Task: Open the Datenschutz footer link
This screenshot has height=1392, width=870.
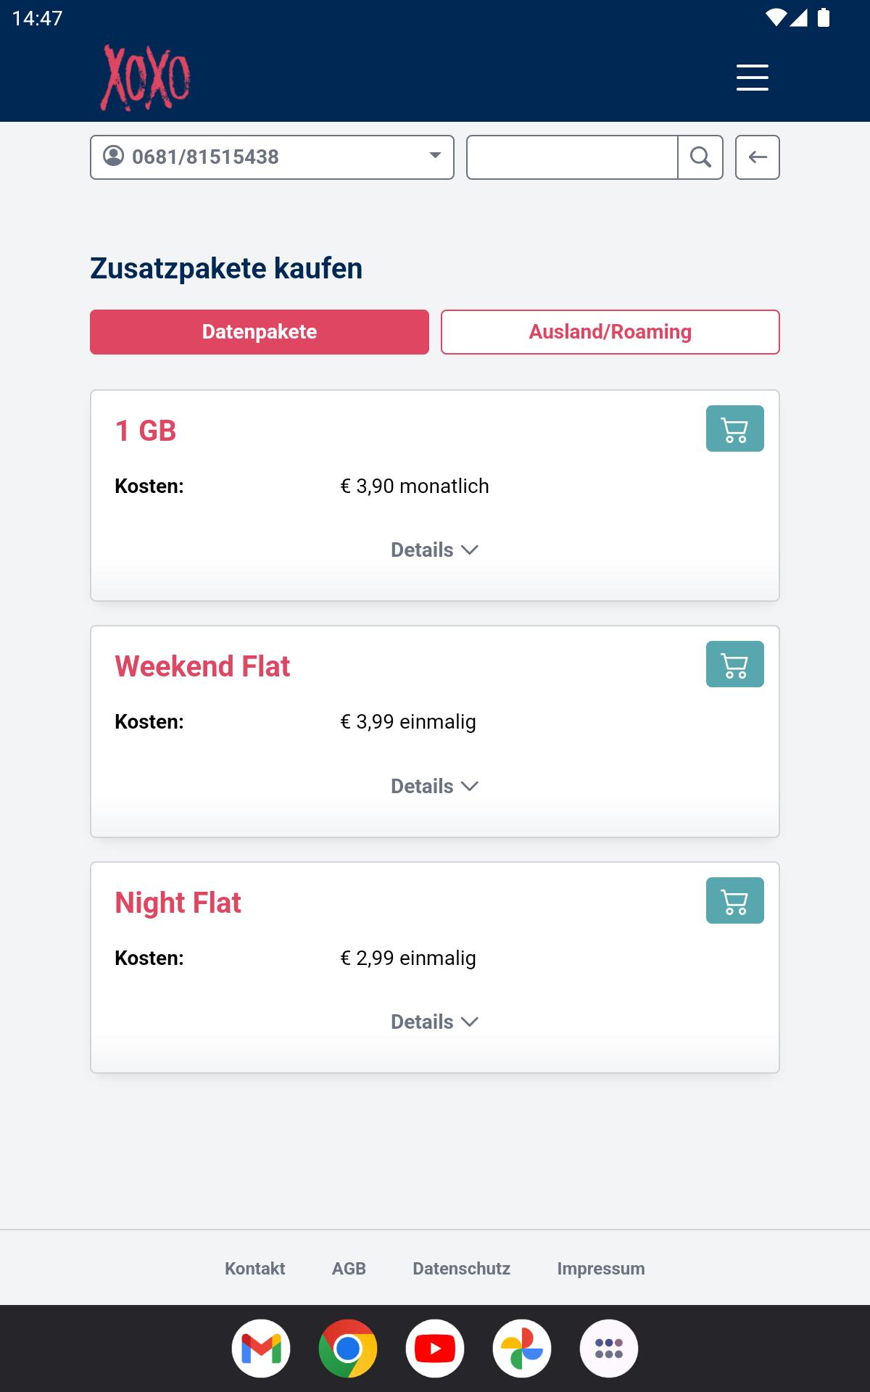Action: pyautogui.click(x=461, y=1269)
